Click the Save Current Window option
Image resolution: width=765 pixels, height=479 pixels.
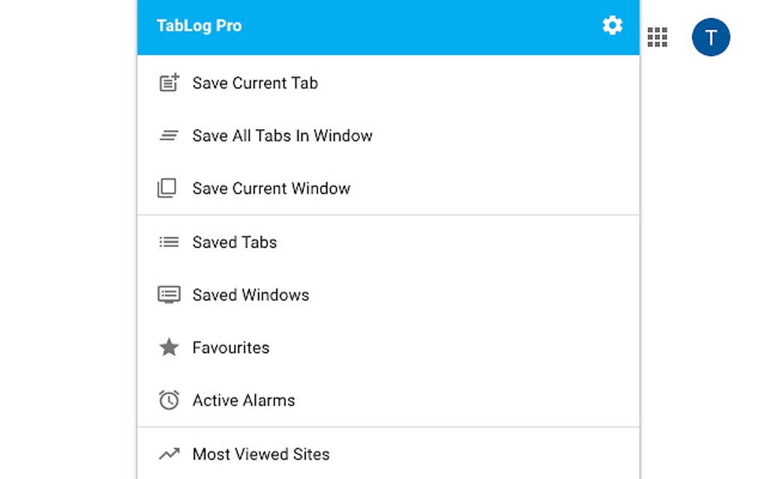click(271, 188)
